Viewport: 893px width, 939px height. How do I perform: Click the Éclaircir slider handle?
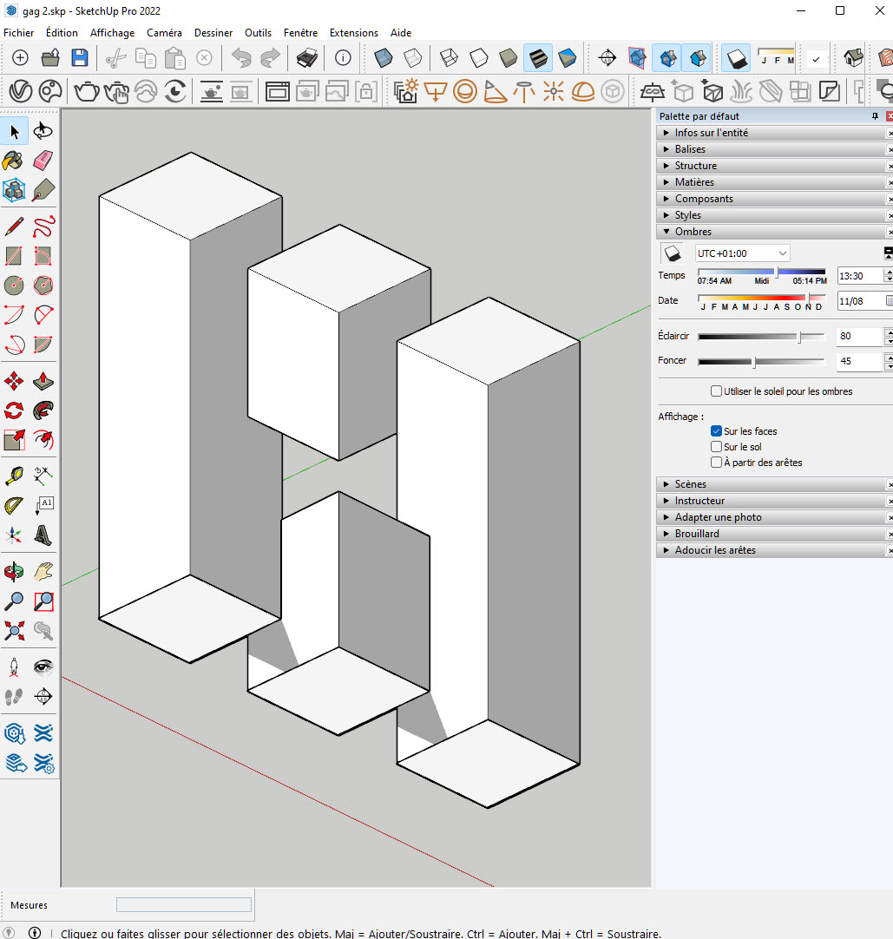pyautogui.click(x=799, y=337)
